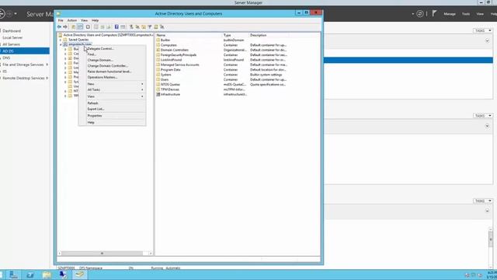Screen dimensions: 497x280
Task: Click the console tree horizontal scrollbar thumb
Action: [102, 254]
